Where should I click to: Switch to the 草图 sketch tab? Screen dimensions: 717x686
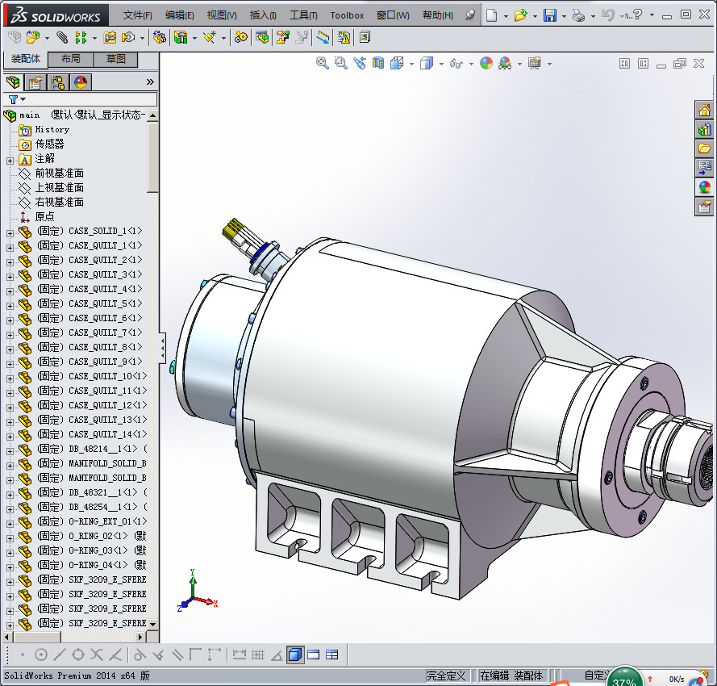(115, 60)
